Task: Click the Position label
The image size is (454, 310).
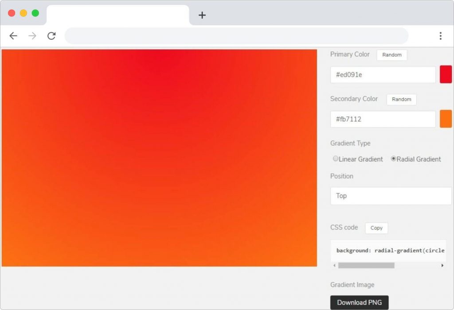Action: 342,176
